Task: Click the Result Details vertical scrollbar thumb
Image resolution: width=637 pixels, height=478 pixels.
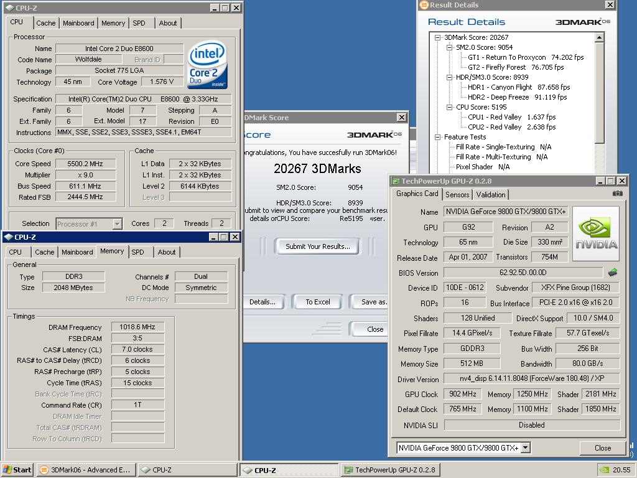Action: point(599,93)
